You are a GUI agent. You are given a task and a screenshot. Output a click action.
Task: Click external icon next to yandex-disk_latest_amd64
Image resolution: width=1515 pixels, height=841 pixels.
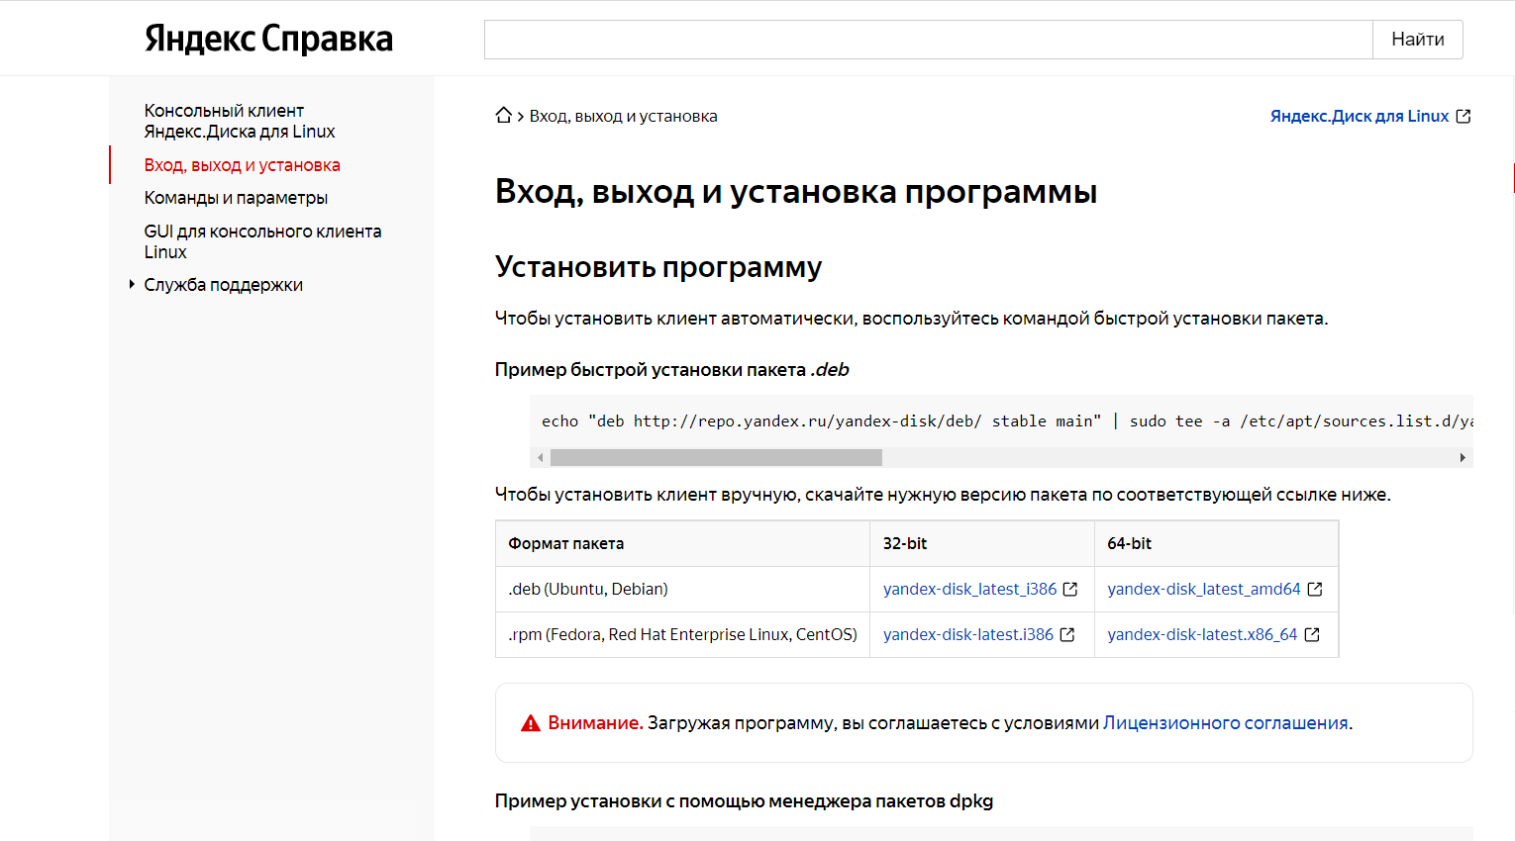tap(1315, 590)
